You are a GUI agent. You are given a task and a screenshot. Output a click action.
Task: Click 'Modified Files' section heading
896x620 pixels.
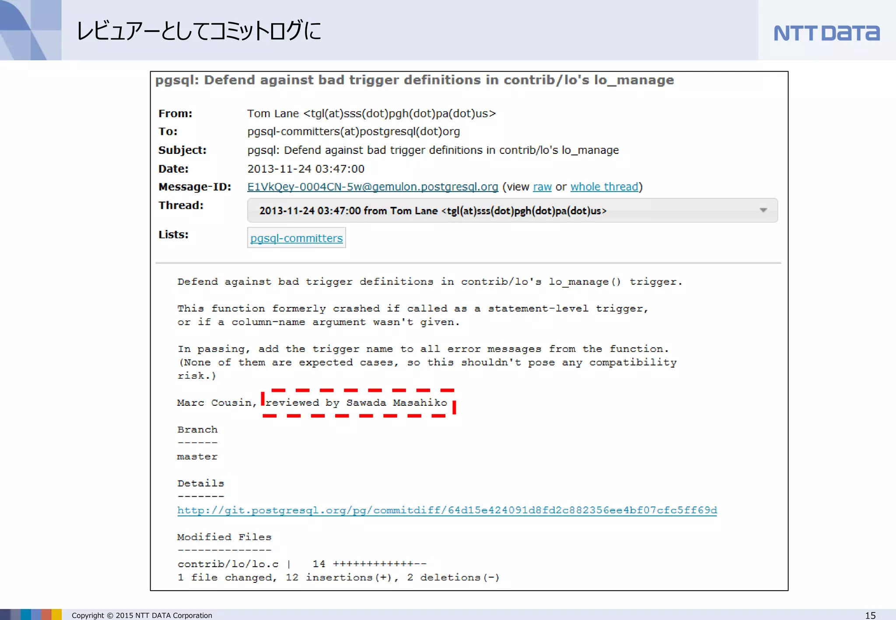click(224, 537)
